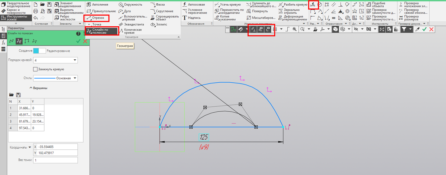Click the help question mark in Параметры
The image size is (446, 175).
tap(78, 33)
